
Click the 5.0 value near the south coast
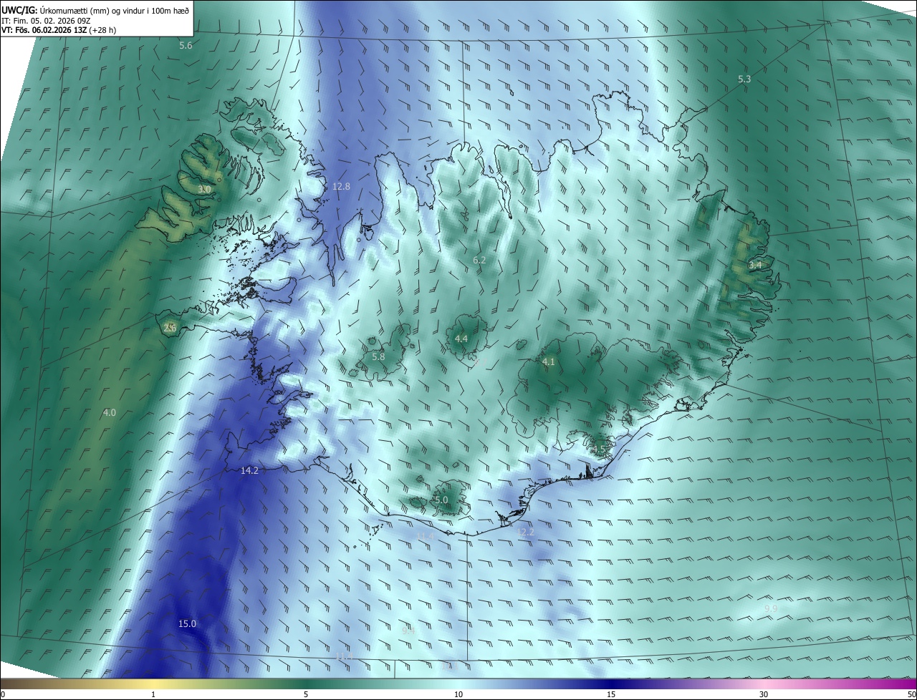click(x=441, y=500)
